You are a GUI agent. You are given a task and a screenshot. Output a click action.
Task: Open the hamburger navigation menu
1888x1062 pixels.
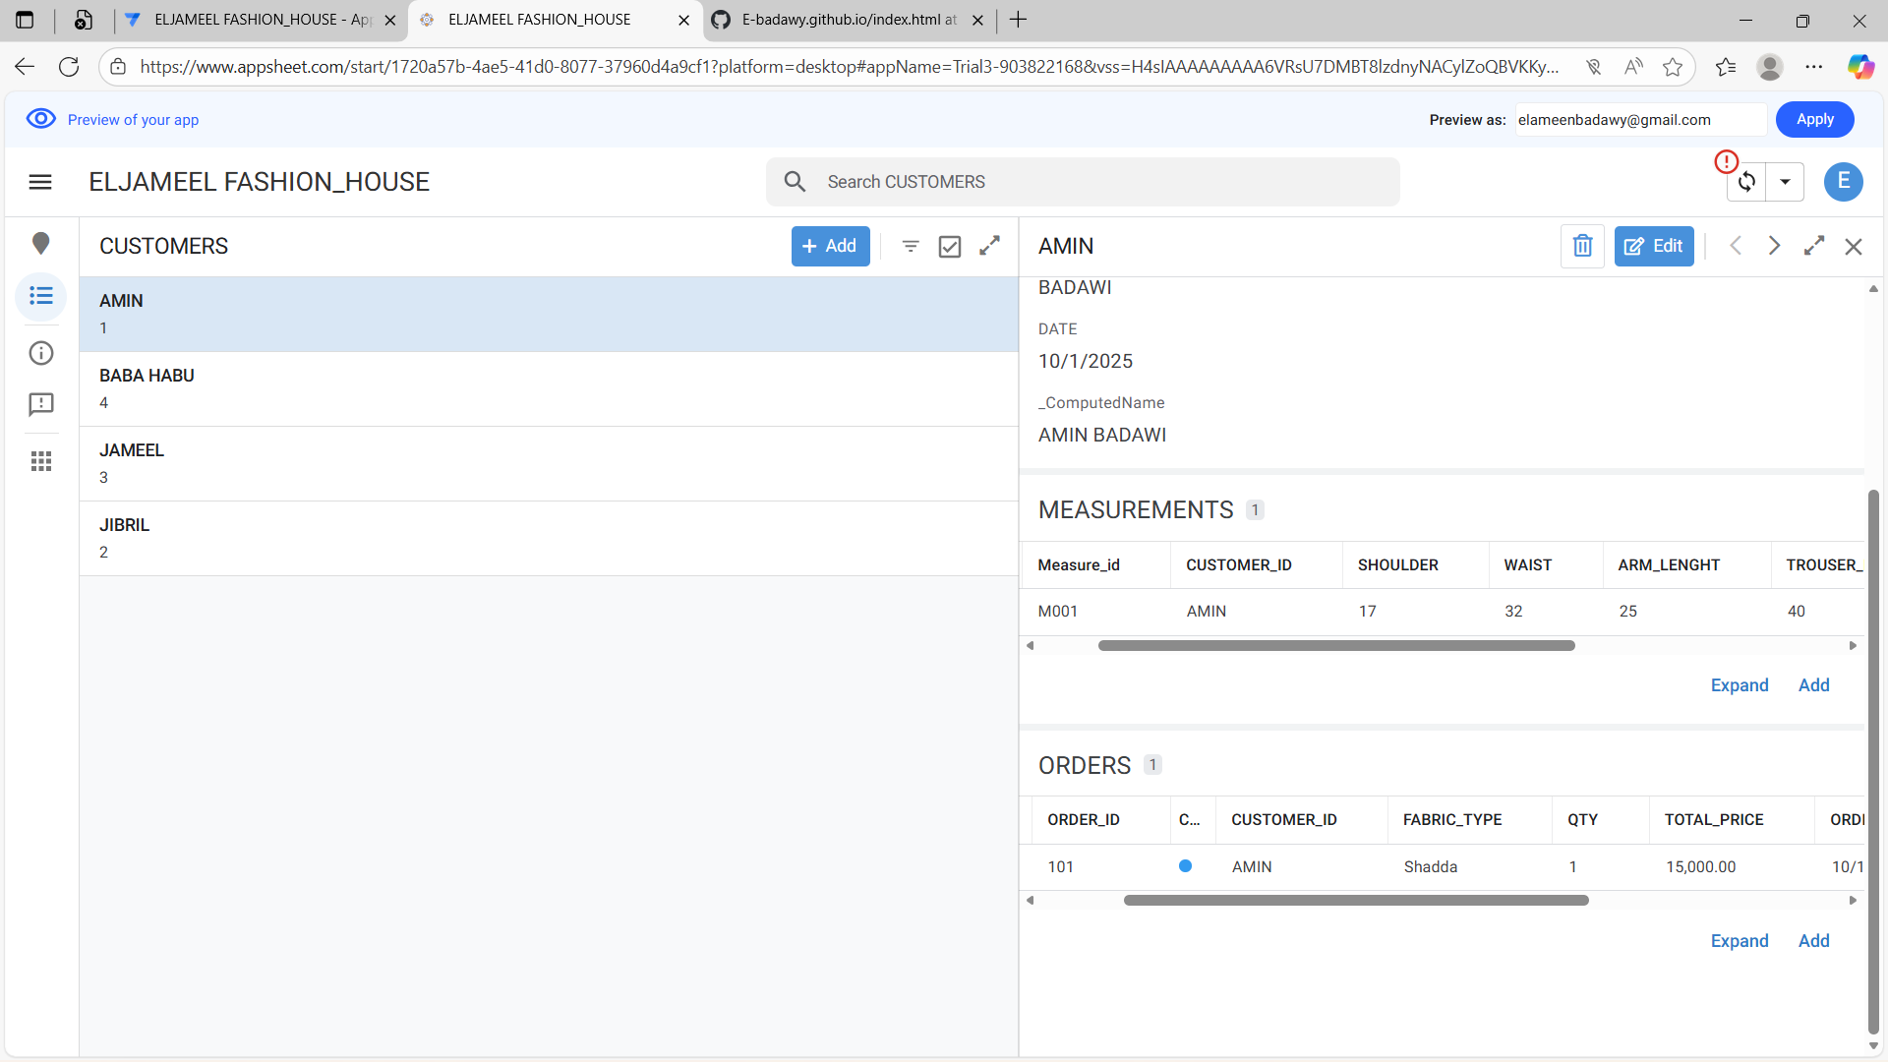tap(40, 182)
